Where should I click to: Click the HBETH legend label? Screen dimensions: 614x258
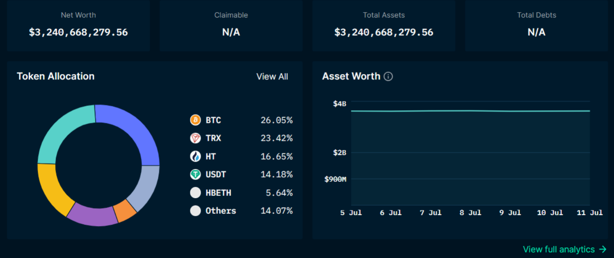[x=218, y=193]
